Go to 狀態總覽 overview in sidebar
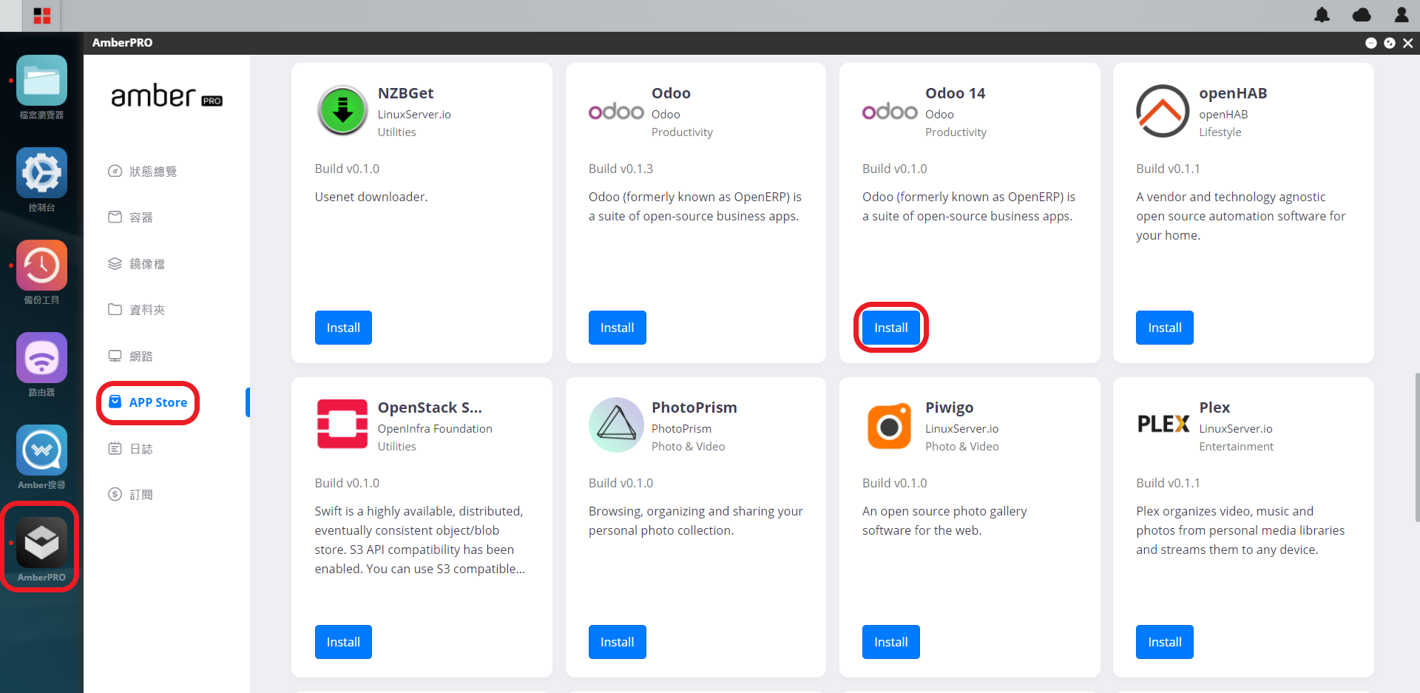This screenshot has height=693, width=1420. click(x=143, y=171)
